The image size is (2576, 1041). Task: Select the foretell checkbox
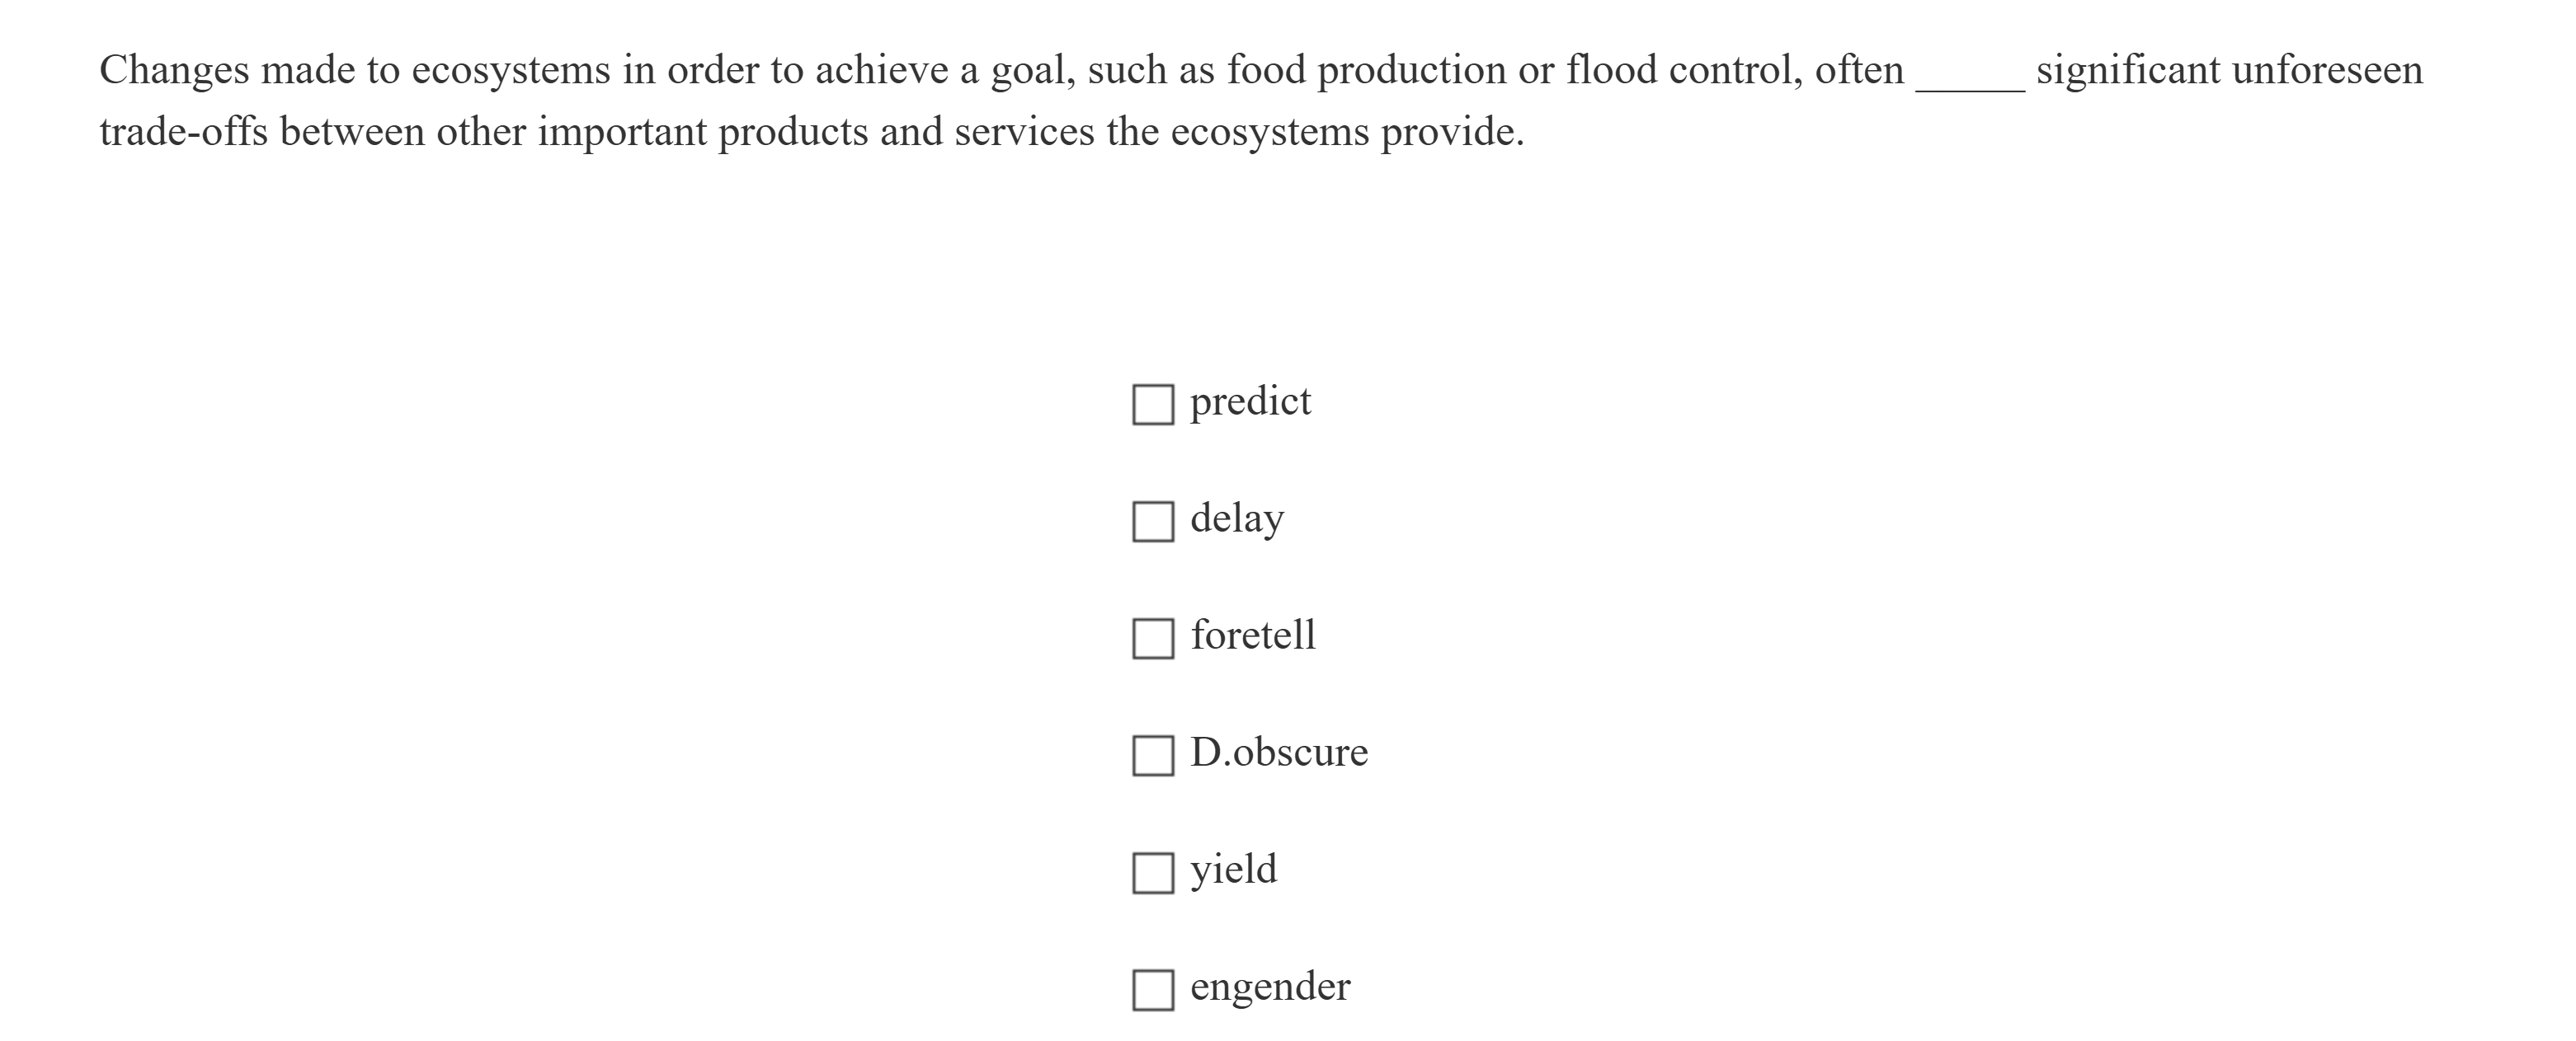(1152, 639)
